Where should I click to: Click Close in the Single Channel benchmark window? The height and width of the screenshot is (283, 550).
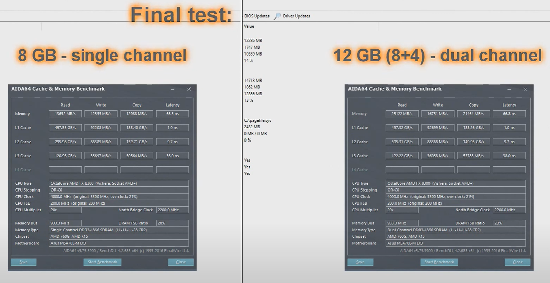(181, 262)
